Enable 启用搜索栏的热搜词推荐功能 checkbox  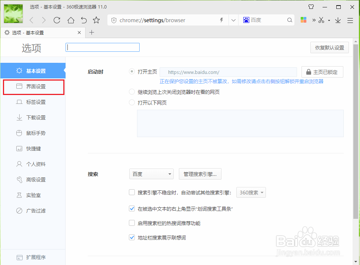pos(132,223)
